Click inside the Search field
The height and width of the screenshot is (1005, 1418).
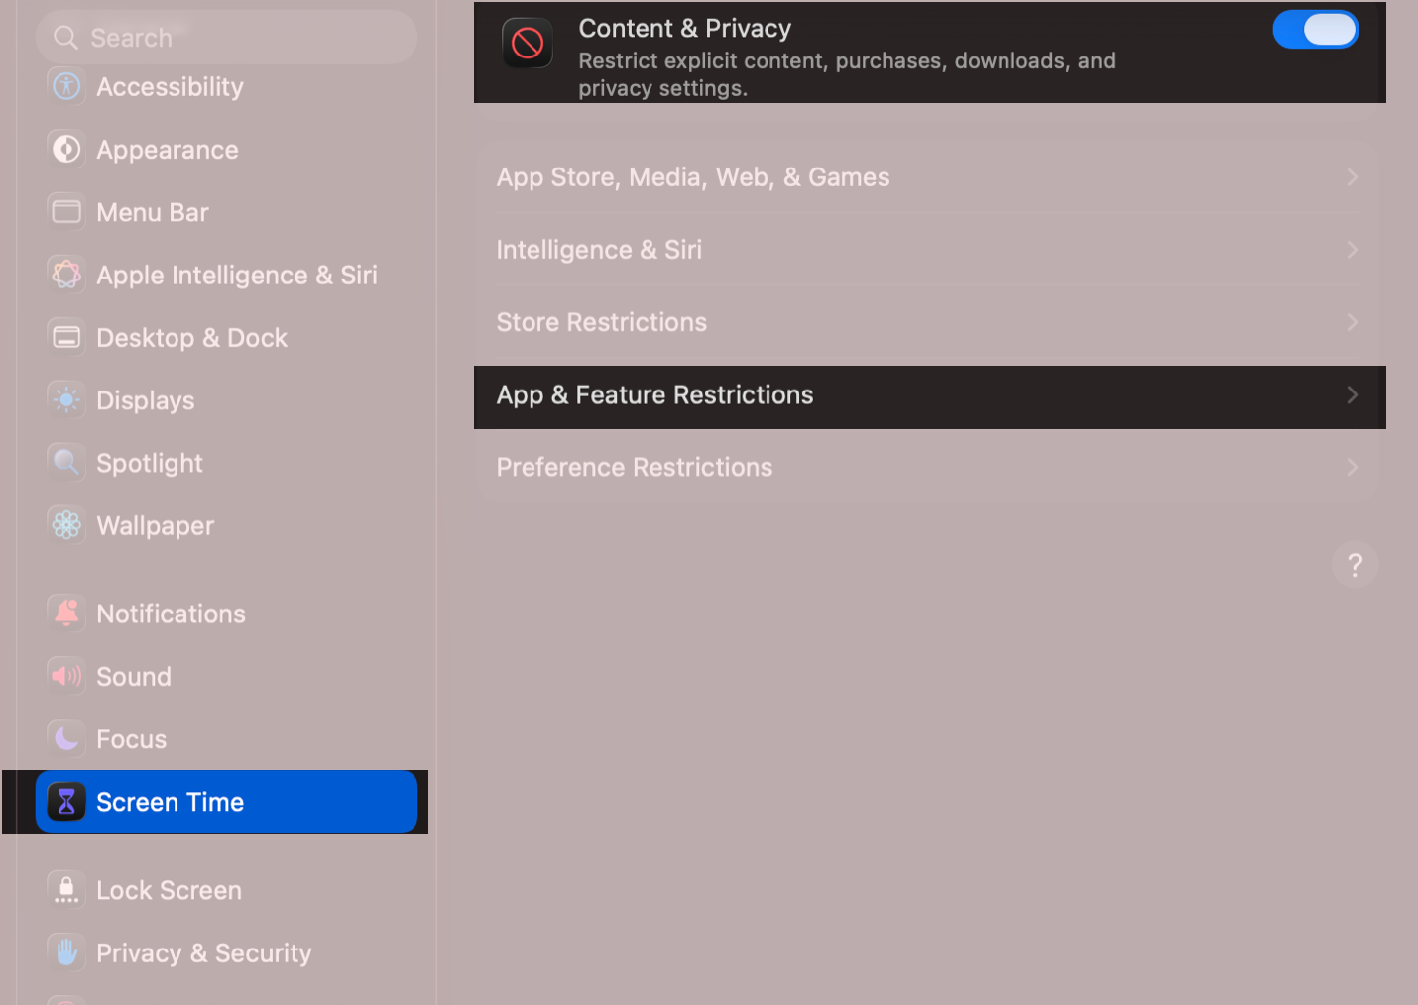226,36
